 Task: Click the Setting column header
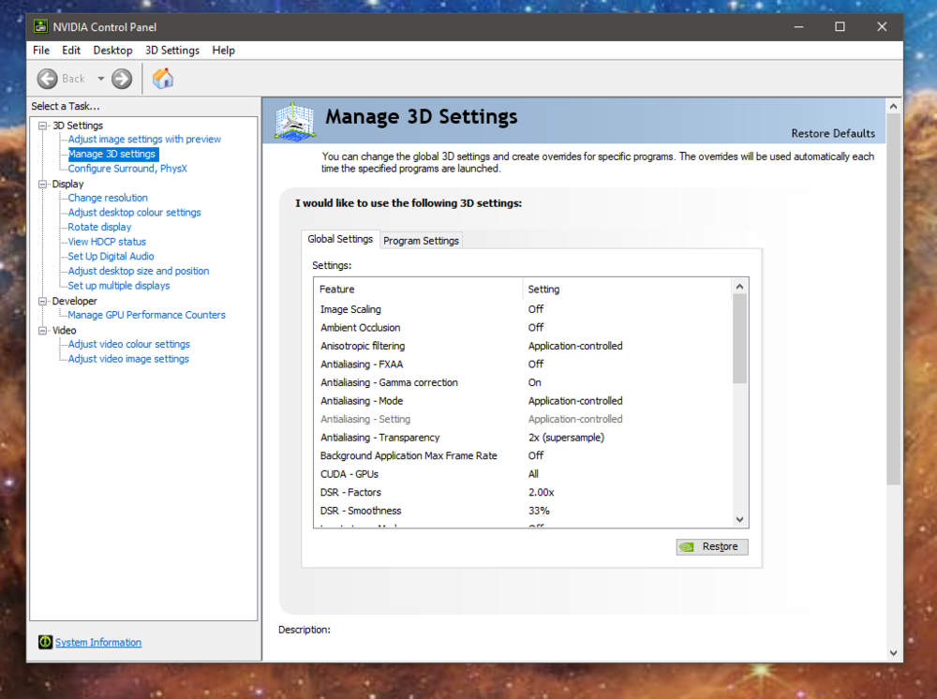point(628,290)
